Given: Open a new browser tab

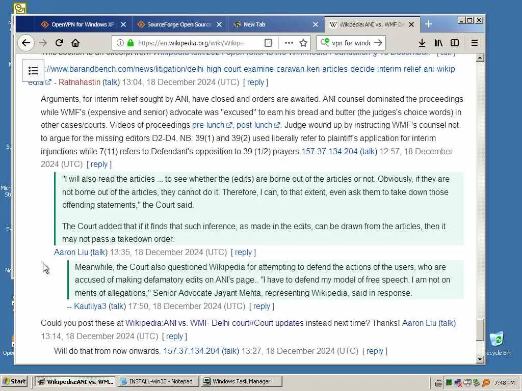Looking at the screenshot, I should (428, 24).
